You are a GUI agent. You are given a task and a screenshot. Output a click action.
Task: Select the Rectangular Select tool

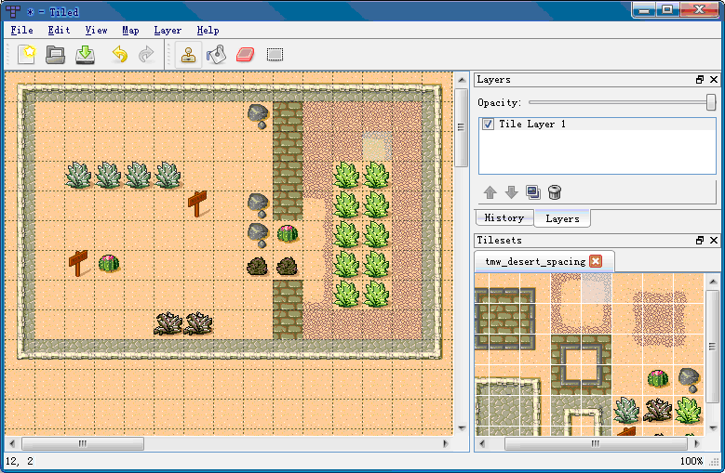click(x=275, y=55)
